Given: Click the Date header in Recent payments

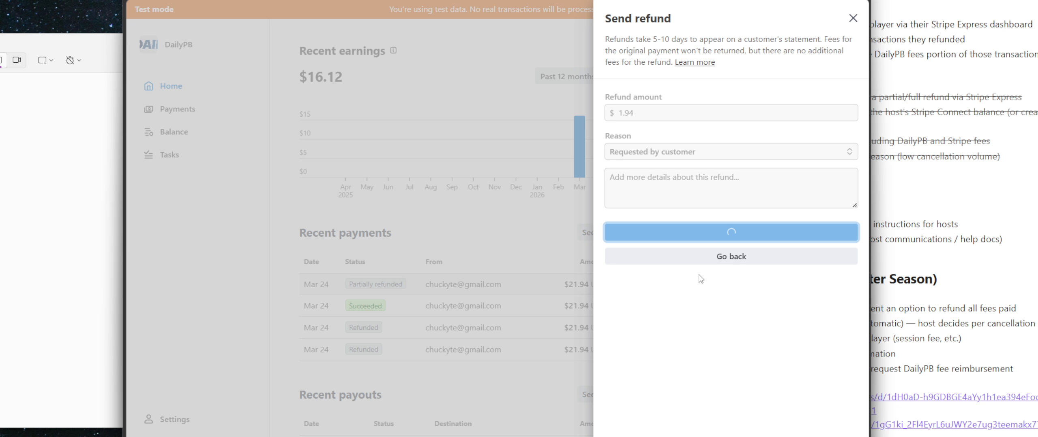Looking at the screenshot, I should [x=311, y=262].
